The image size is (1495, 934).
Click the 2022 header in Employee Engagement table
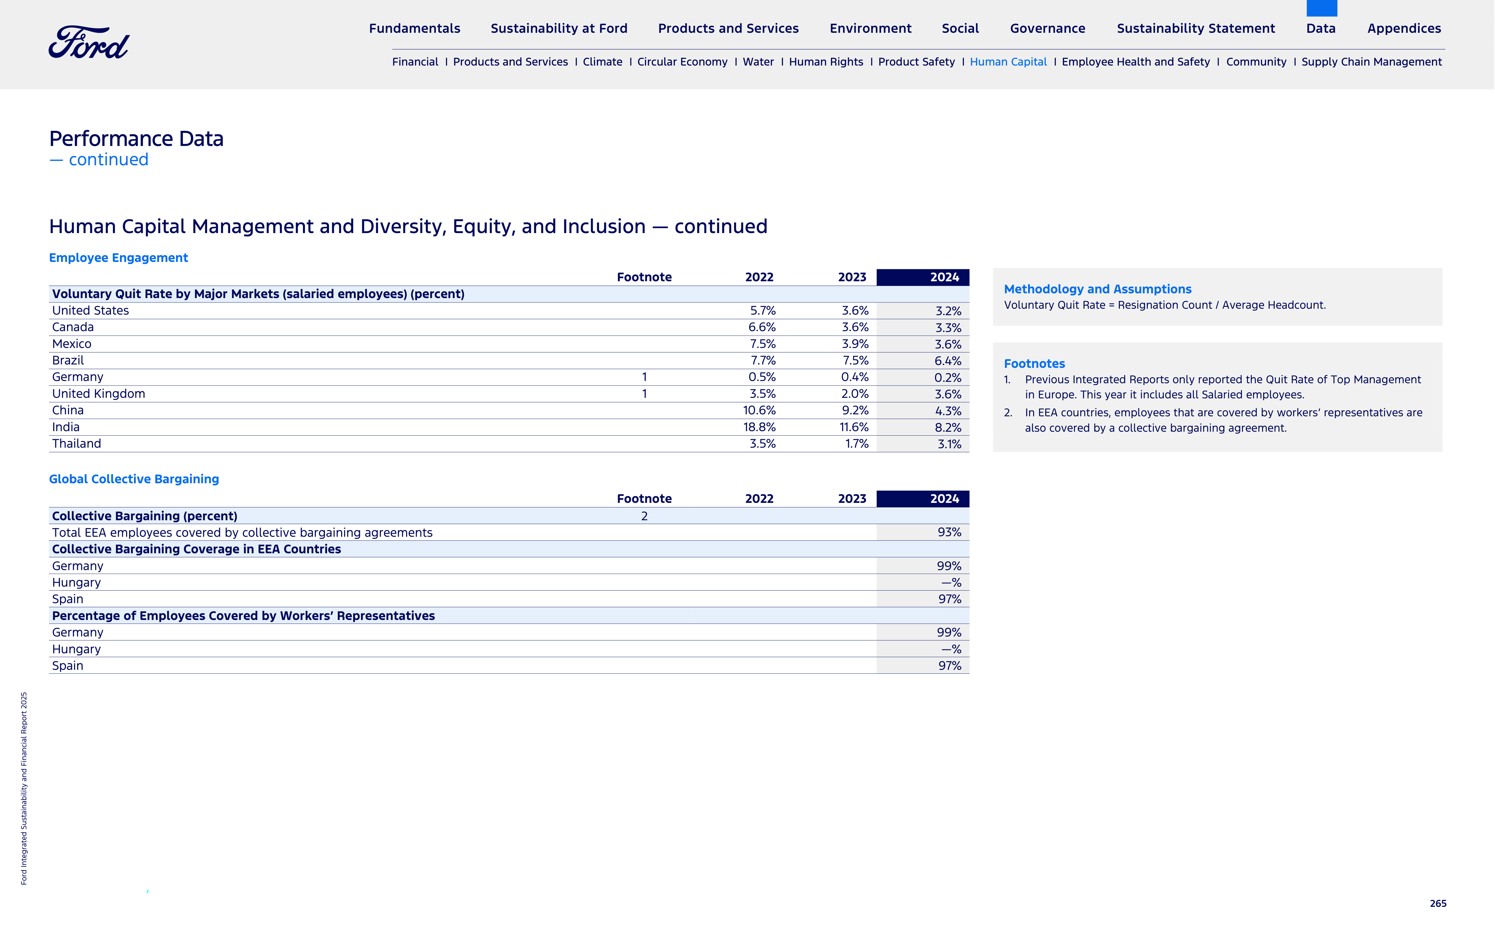point(759,277)
